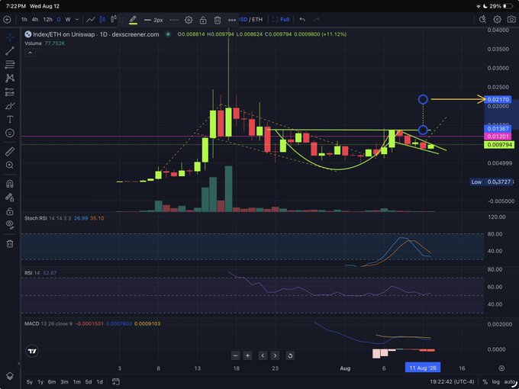Open the drawing settings gear
Screen dimensions: 519x389
point(189,20)
